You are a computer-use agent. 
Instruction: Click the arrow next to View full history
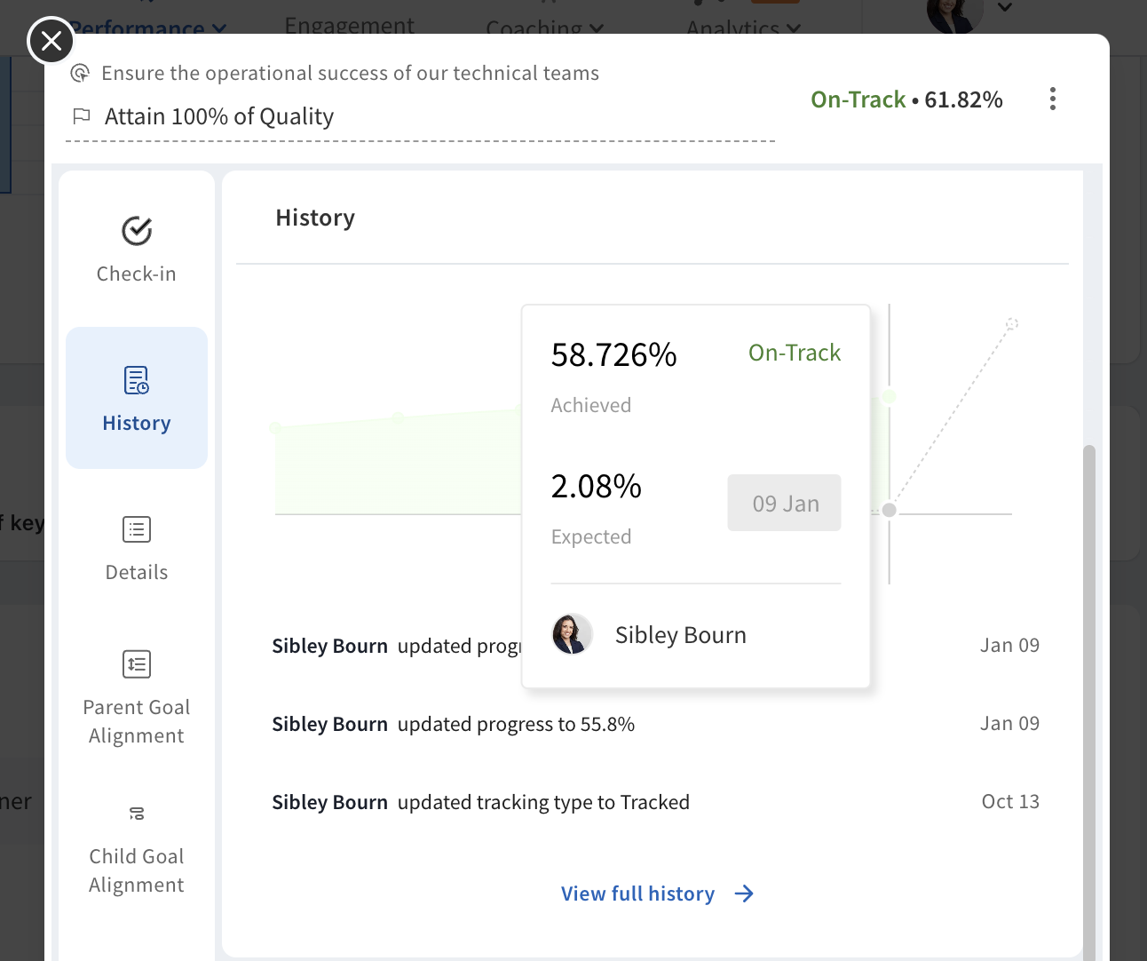point(744,893)
